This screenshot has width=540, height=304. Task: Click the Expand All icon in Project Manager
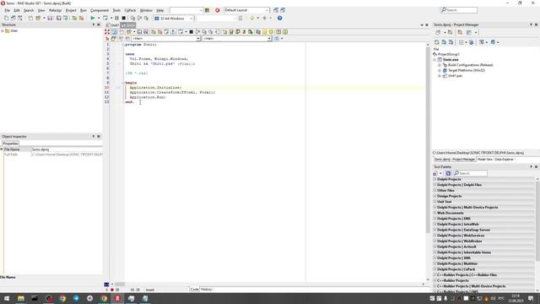click(x=444, y=42)
